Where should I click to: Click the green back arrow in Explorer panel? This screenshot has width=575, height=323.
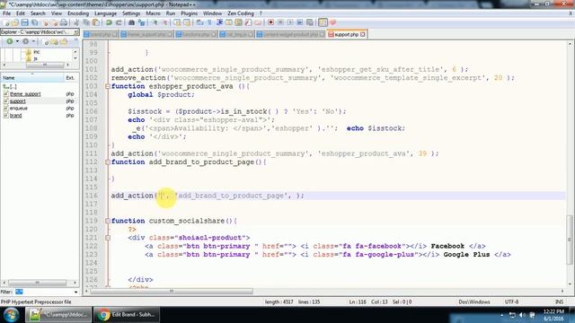(x=10, y=41)
